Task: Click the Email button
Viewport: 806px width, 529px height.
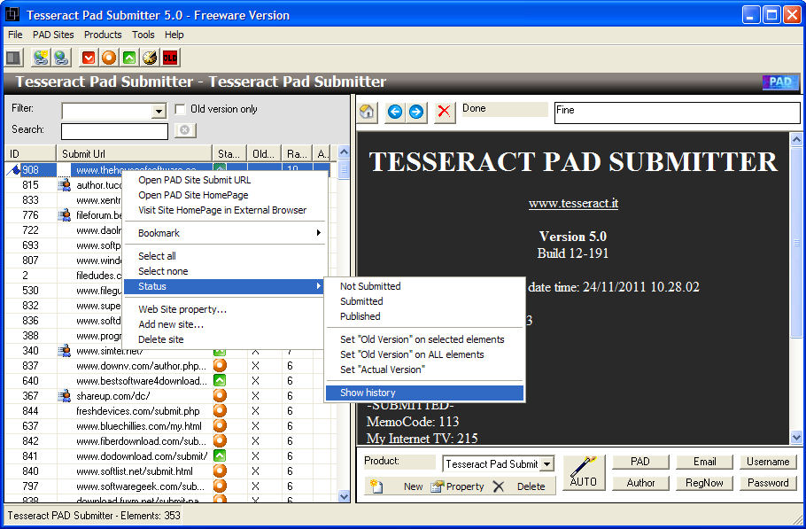Action: [704, 462]
